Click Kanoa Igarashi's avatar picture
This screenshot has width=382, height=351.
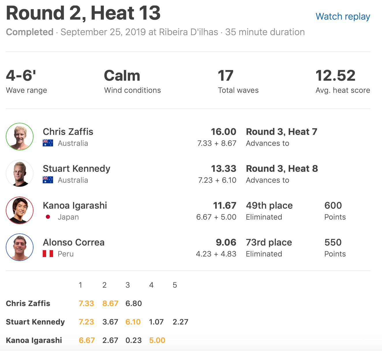(x=20, y=210)
